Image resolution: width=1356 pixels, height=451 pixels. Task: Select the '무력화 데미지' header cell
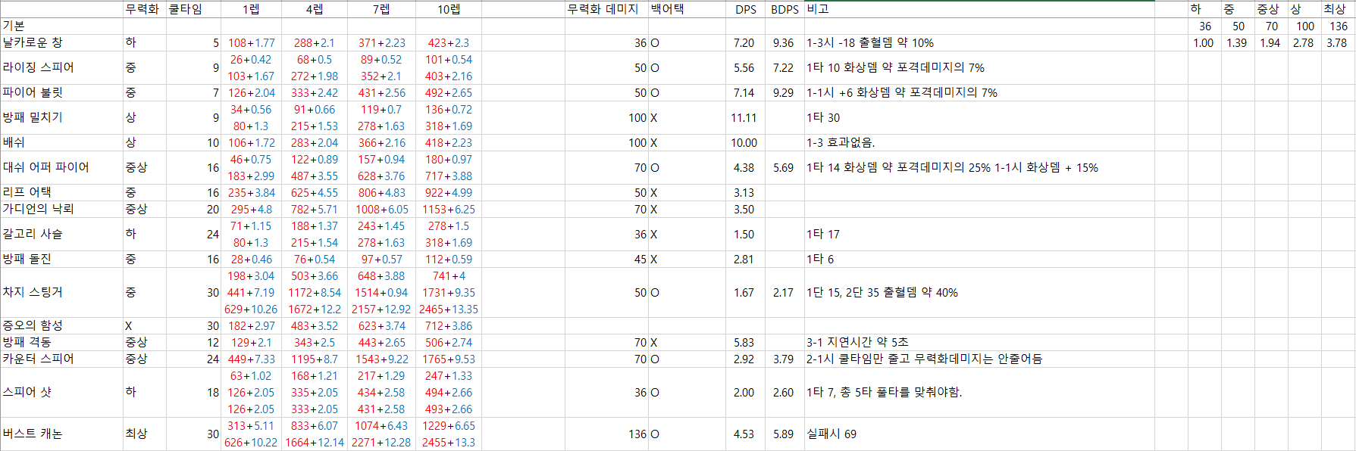pyautogui.click(x=603, y=9)
